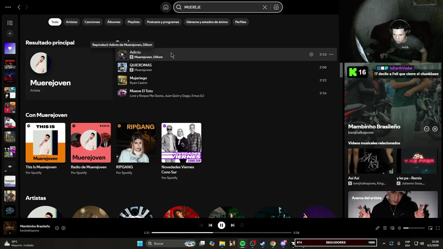Viewport: 443px width, 249px height.
Task: Skip to next track
Action: pos(233,225)
